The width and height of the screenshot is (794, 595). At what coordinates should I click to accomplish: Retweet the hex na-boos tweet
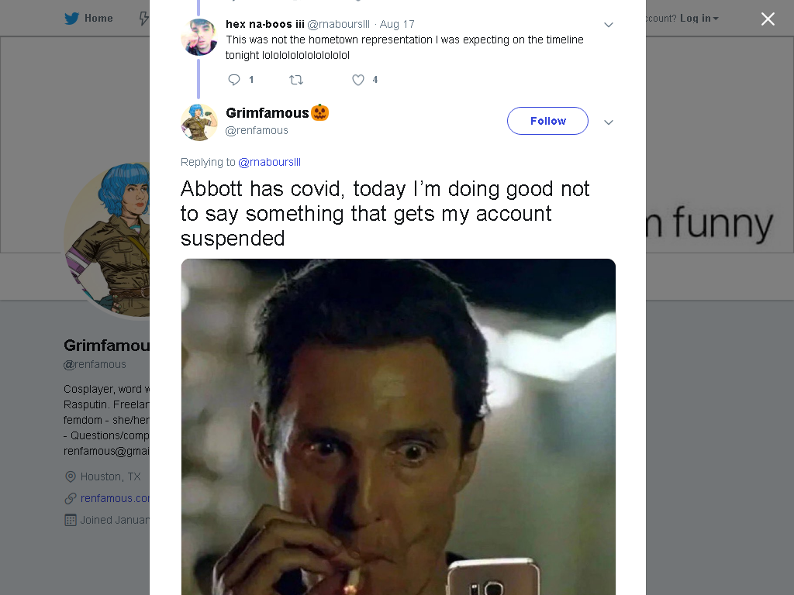click(x=296, y=80)
